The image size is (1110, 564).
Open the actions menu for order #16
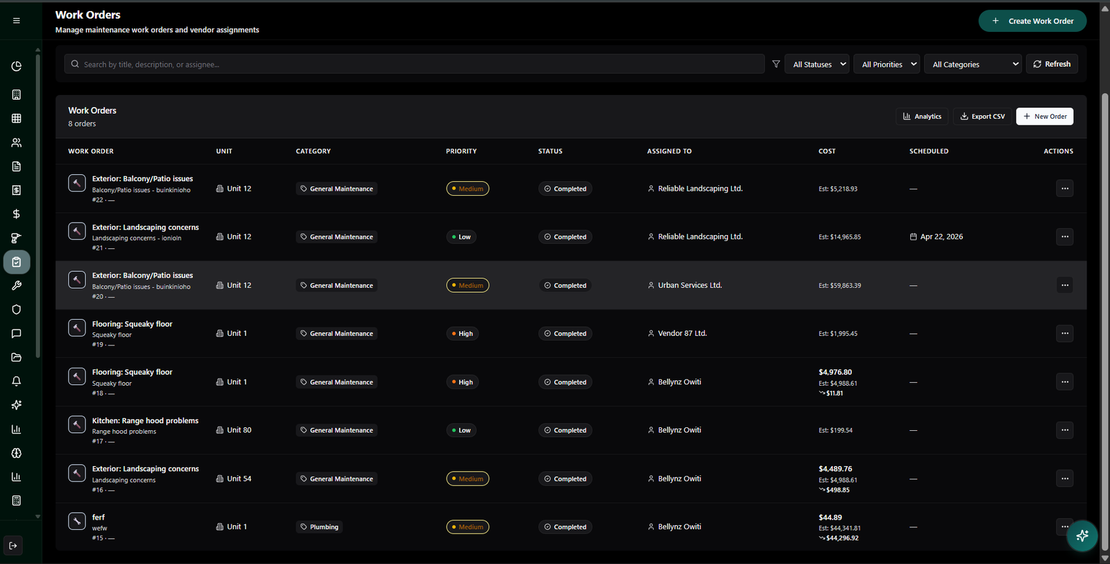click(1065, 479)
